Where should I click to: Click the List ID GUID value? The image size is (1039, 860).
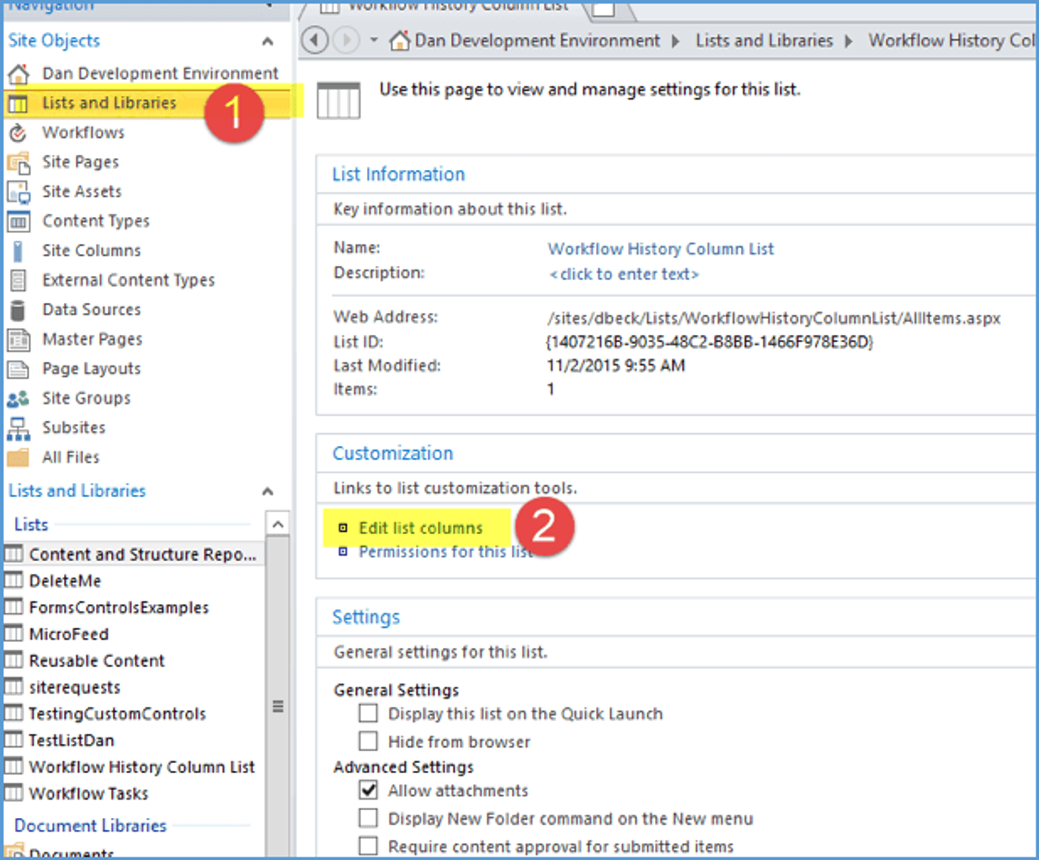point(709,342)
